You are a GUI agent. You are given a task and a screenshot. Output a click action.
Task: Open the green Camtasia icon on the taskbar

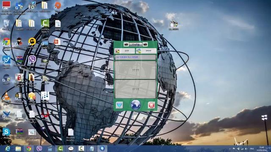60,149
